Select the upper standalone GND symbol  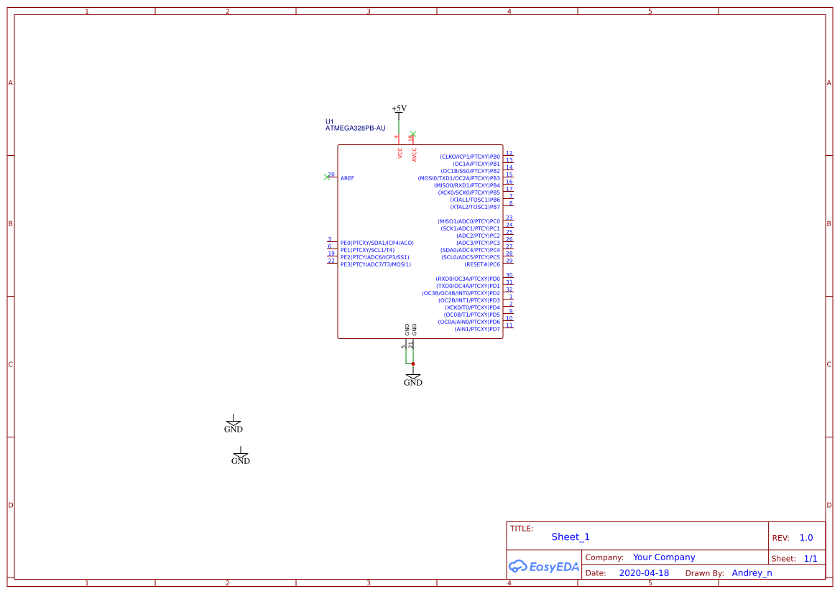coord(234,424)
